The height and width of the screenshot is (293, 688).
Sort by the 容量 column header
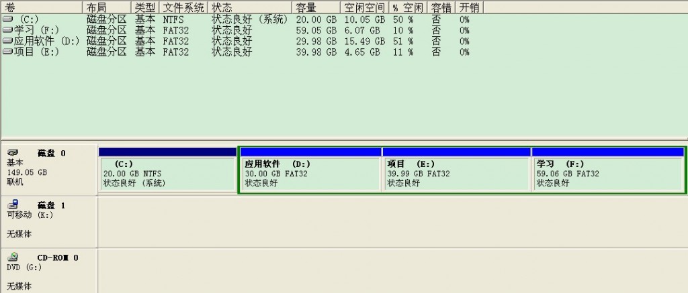316,7
